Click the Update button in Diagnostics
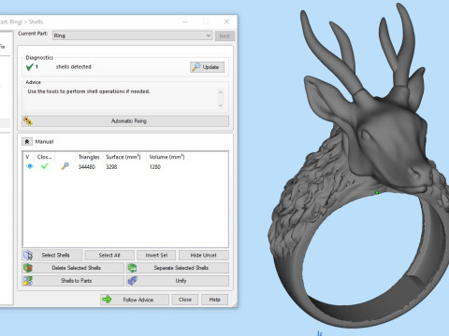Viewport: 449px width, 336px height. coord(207,67)
